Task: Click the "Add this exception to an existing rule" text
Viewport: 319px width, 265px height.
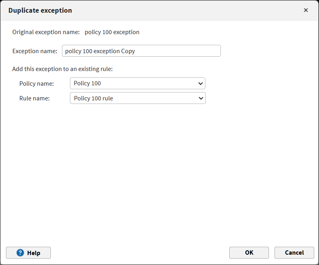Action: point(63,69)
